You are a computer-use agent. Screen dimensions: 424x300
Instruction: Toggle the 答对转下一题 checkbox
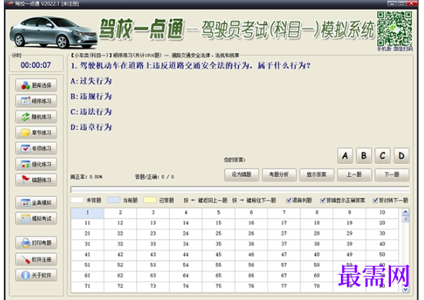pyautogui.click(x=375, y=200)
